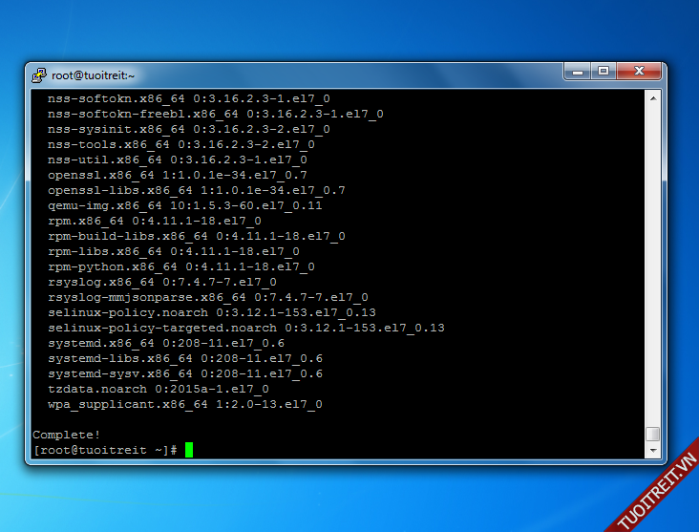The height and width of the screenshot is (532, 699).
Task: Click the rsyslog-mmjsonparse.x86_64 line
Action: [207, 297]
